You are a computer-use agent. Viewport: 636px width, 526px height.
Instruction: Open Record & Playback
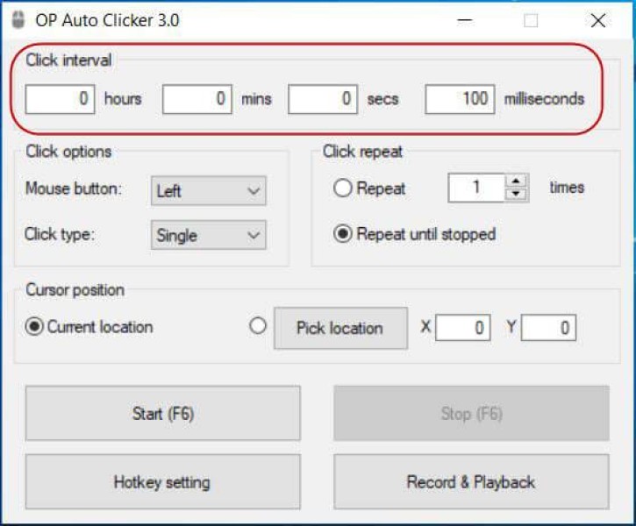click(x=471, y=481)
